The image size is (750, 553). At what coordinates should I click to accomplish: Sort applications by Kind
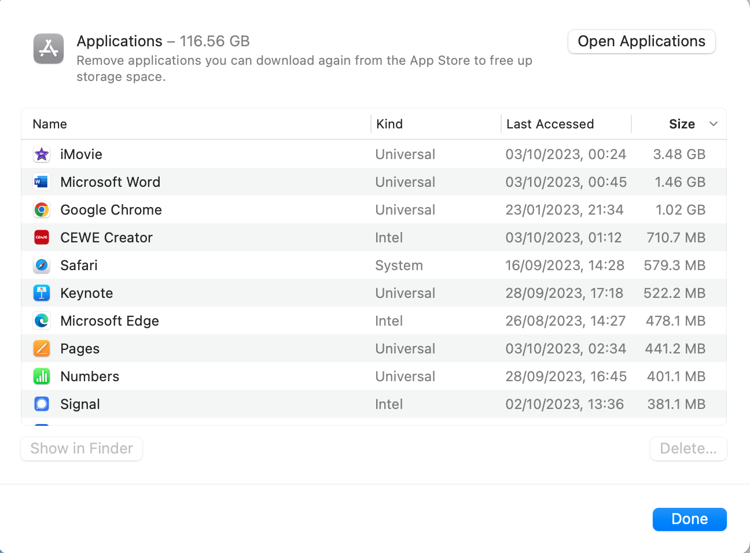[389, 124]
